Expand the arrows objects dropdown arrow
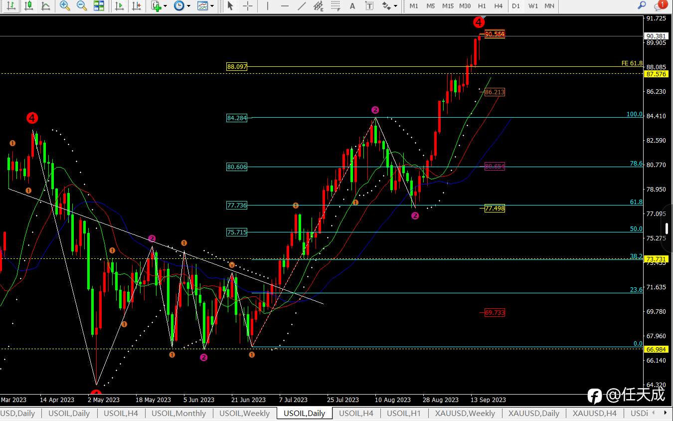The width and height of the screenshot is (673, 421). [x=396, y=6]
